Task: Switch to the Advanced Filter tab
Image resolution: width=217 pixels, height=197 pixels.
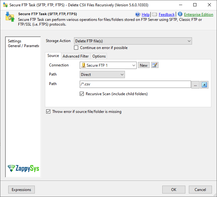Action: click(76, 56)
